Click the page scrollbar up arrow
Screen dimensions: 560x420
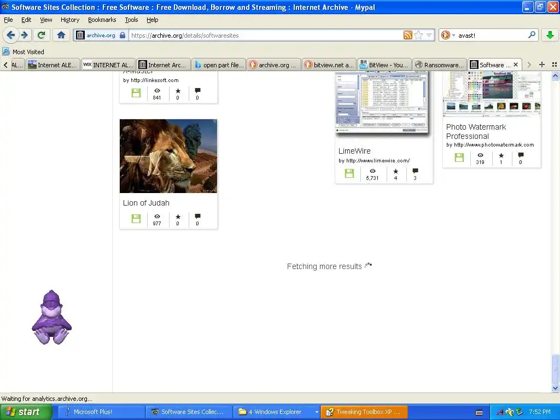coord(555,75)
